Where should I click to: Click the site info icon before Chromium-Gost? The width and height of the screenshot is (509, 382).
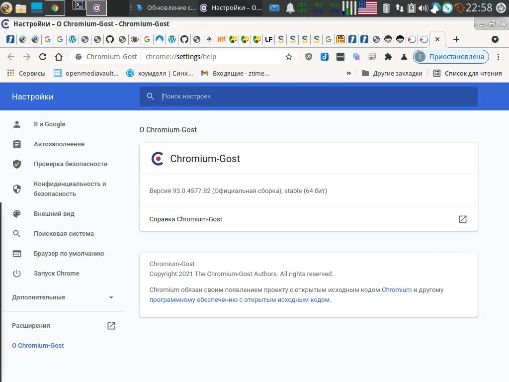click(78, 57)
